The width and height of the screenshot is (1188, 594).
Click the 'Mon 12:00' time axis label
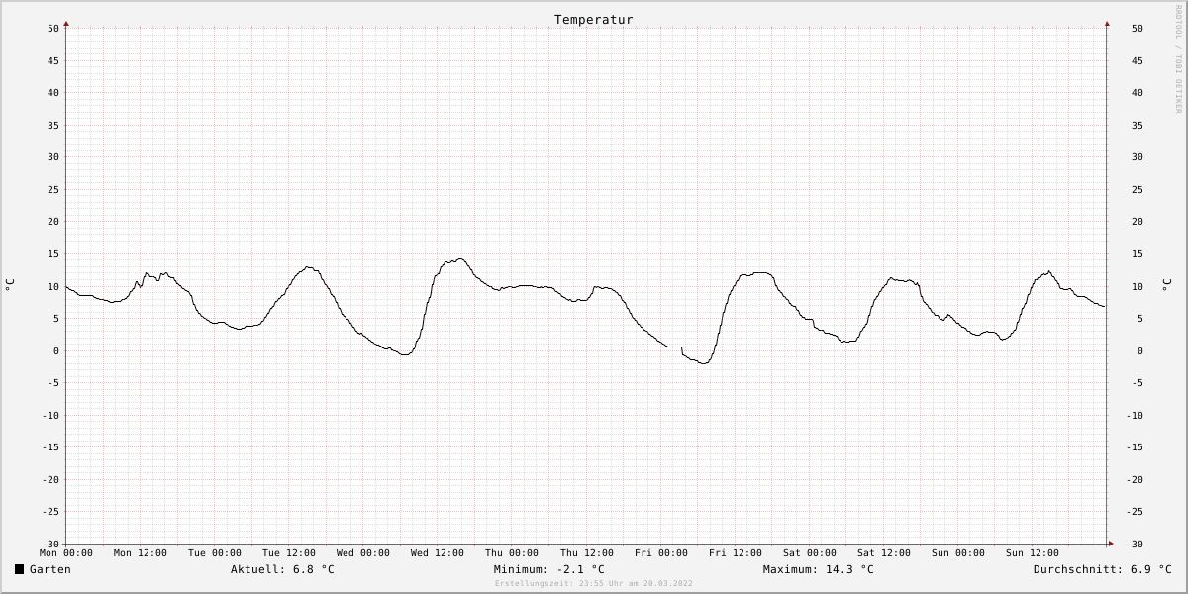point(141,553)
